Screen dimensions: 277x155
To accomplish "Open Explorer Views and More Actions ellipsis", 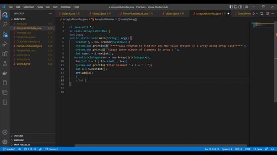I will [x=51, y=13].
